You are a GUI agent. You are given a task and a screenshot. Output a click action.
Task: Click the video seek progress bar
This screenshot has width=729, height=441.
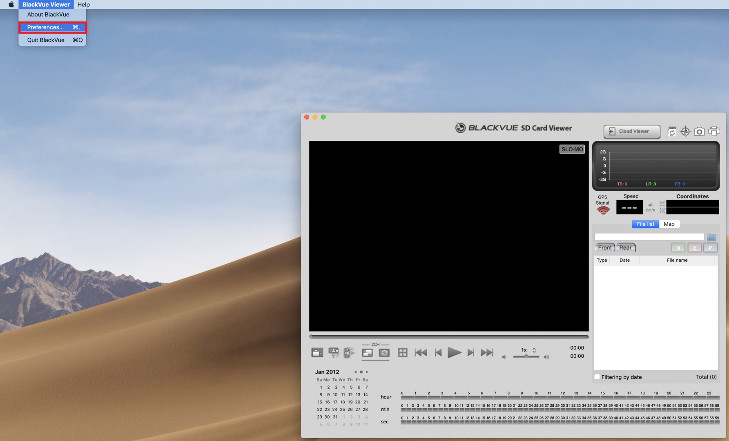pos(449,337)
